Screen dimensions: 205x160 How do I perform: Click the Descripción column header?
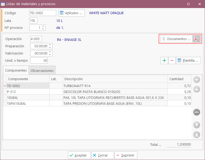[x=115, y=79]
